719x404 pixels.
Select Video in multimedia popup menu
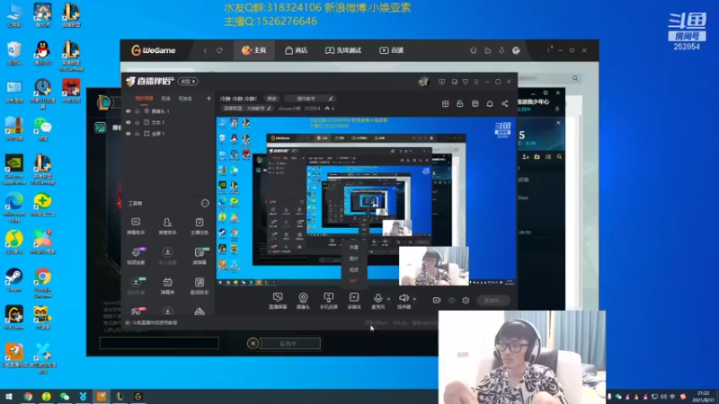(x=353, y=270)
